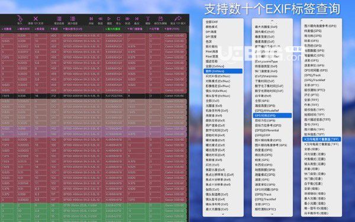Select Y方向每英寸像素值 (TIFF) entry
Viewport: 355px width, 222px height.
(321, 144)
